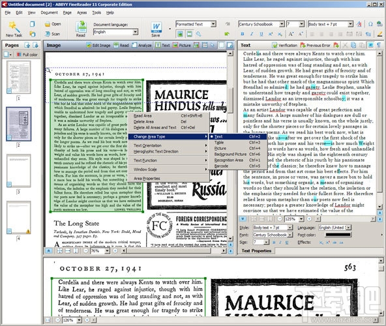Toggle underline in Text Properties panel
386x326 pixels.
pos(287,243)
